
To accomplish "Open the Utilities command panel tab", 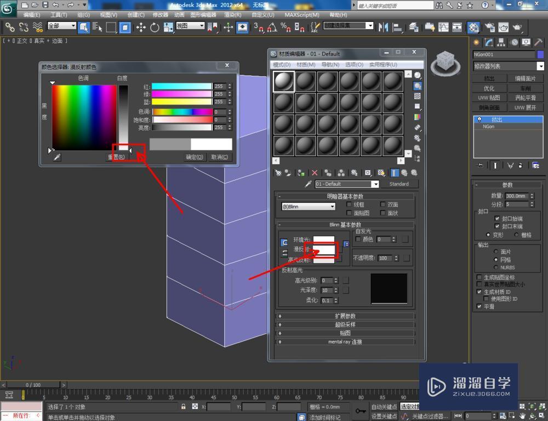I will (538, 42).
